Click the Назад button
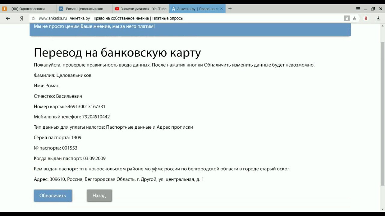385x216 pixels. 99,196
